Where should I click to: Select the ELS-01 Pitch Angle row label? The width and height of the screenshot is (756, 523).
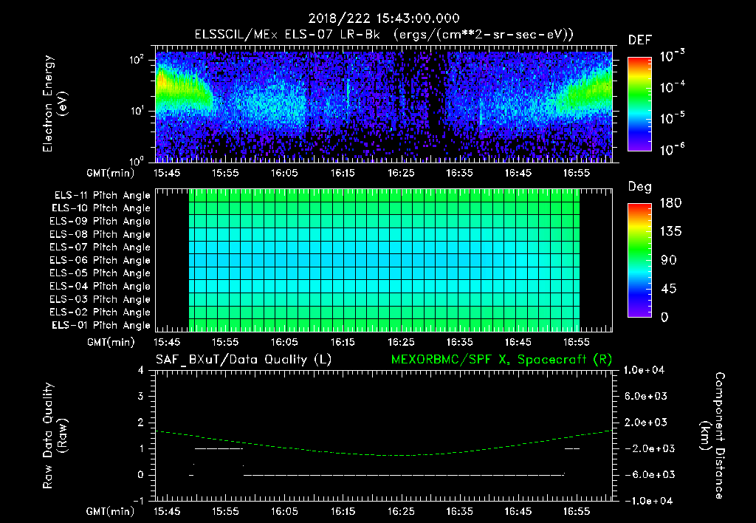(x=101, y=326)
